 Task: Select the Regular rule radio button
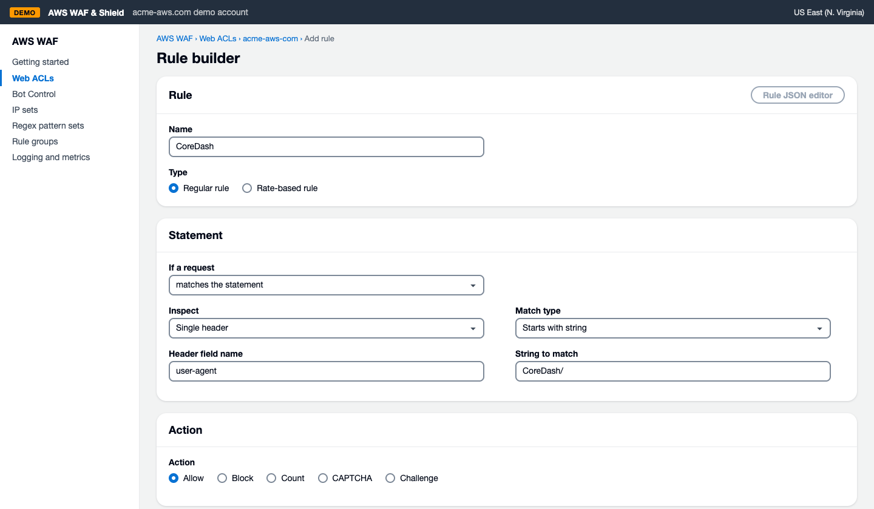[x=174, y=188]
